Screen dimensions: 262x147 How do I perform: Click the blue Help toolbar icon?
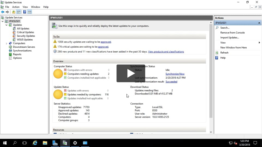(25, 12)
